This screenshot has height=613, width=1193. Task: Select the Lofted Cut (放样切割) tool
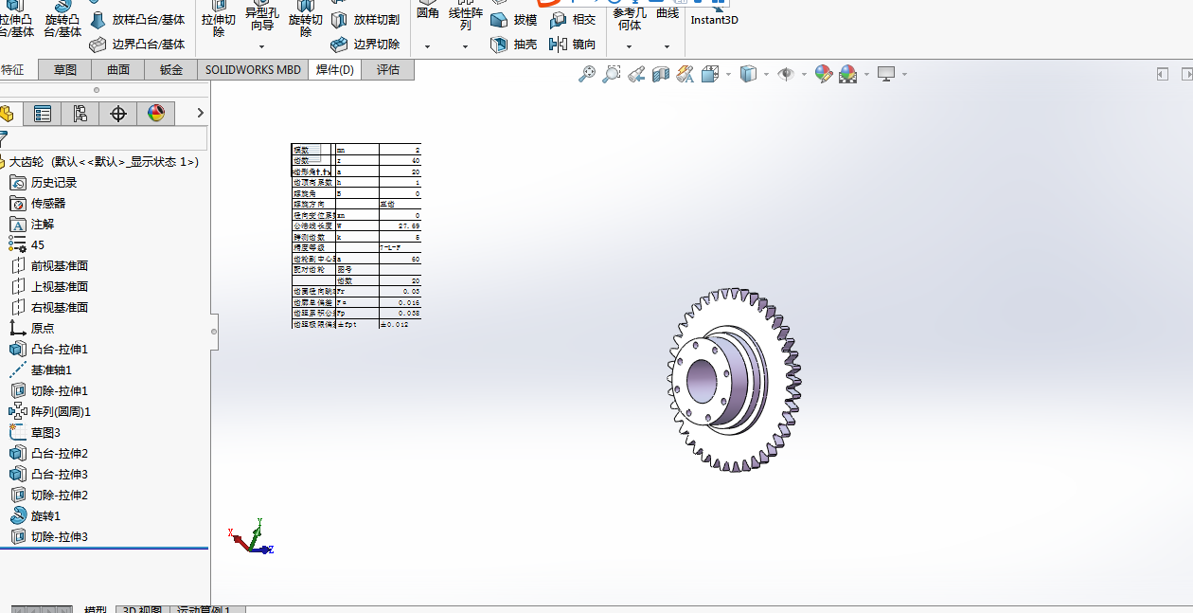click(x=365, y=19)
